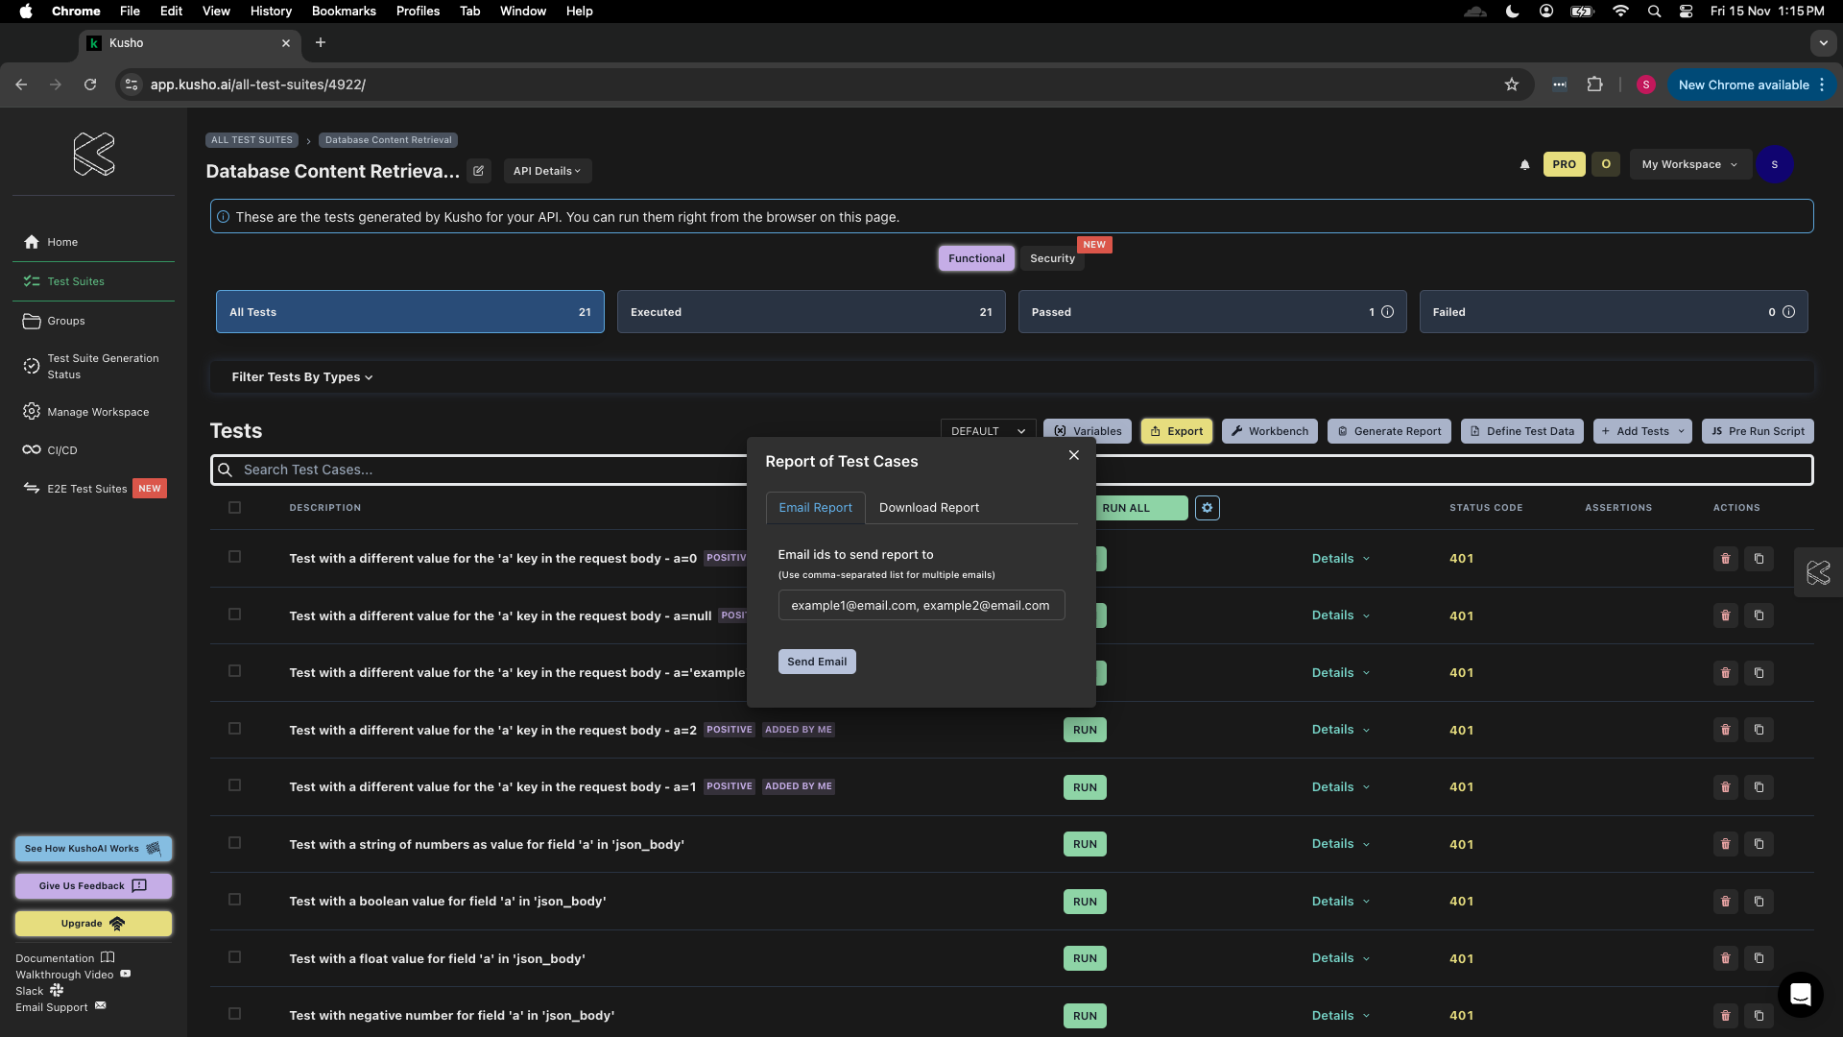Open the Add Tests dropdown
Image resolution: width=1843 pixels, height=1037 pixels.
pos(1642,431)
